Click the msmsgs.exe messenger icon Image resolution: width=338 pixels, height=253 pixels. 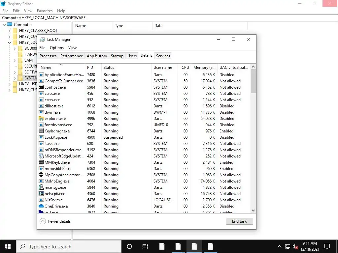pyautogui.click(x=41, y=187)
